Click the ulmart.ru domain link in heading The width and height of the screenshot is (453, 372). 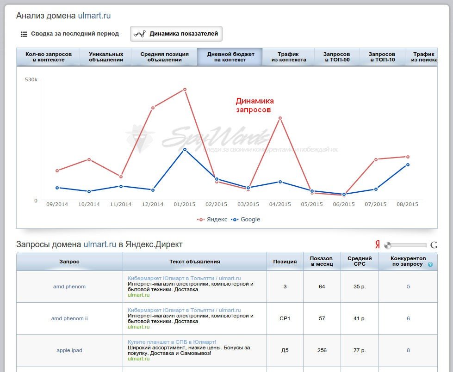point(94,16)
